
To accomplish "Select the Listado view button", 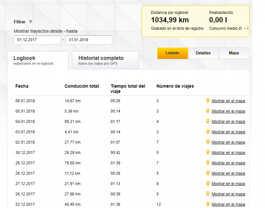I will [x=173, y=53].
